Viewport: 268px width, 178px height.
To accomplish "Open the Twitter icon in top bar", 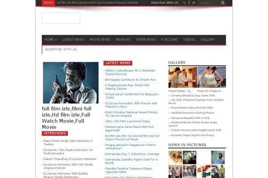I will click(x=194, y=3).
